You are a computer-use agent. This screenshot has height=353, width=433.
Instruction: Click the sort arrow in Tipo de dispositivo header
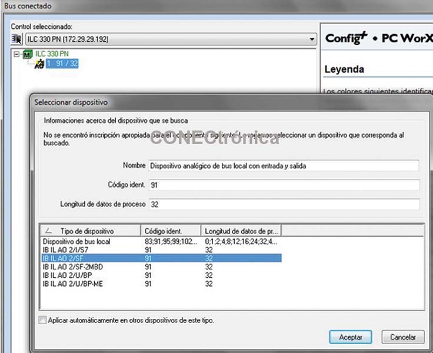click(x=48, y=231)
